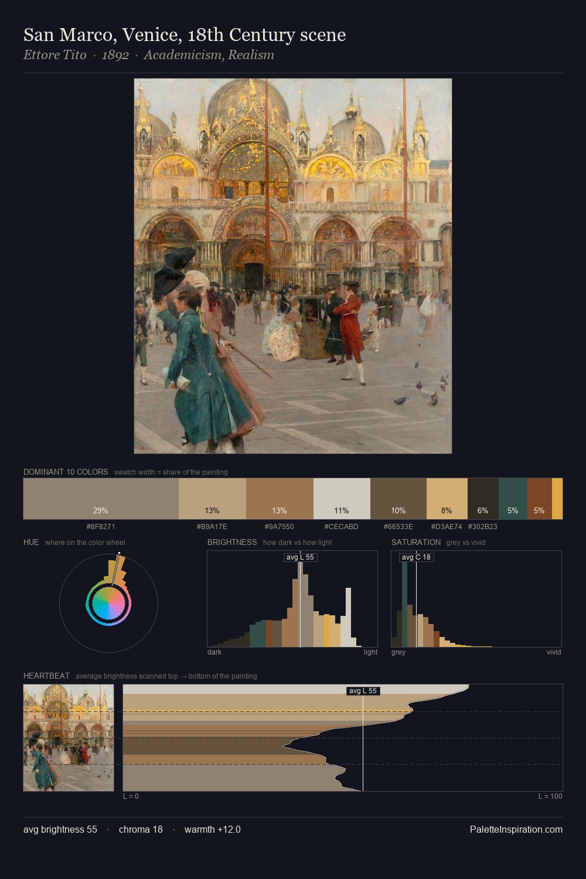
Task: Click the hex label '#302B23'
Action: 483,526
